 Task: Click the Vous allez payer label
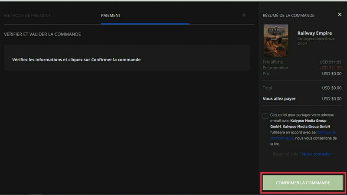(279, 99)
